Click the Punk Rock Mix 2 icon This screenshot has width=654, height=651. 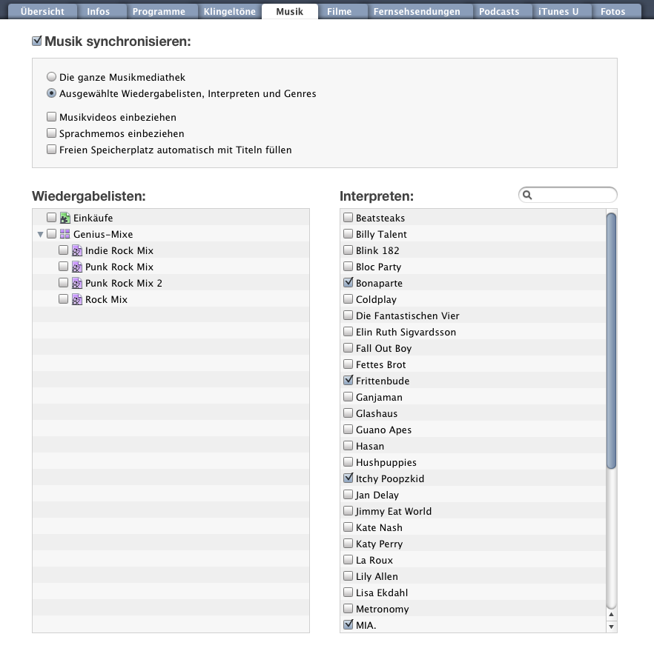77,283
